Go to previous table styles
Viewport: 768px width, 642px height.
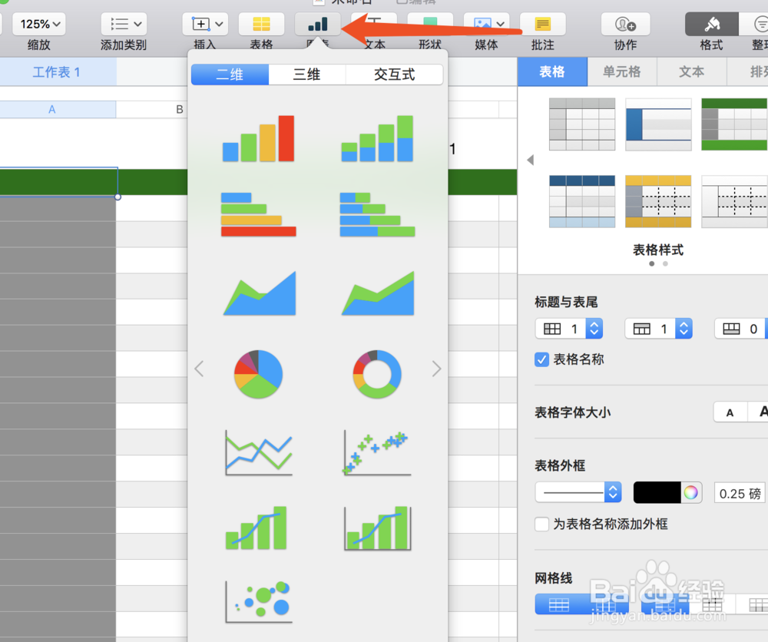[x=531, y=160]
